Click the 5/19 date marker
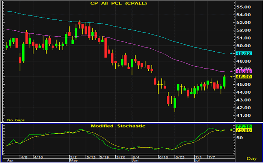264x163 pixels. click(104, 157)
